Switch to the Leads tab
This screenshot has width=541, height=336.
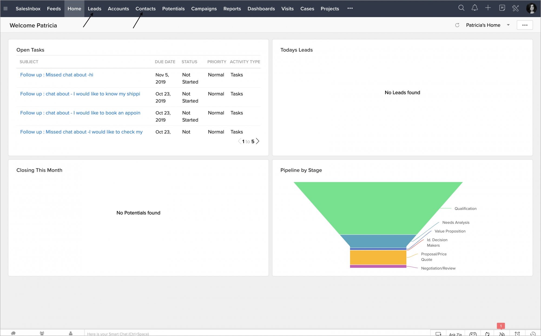point(94,9)
